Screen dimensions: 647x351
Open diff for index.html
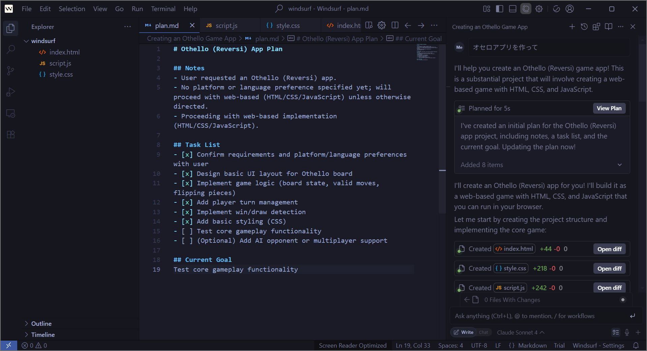(x=609, y=249)
